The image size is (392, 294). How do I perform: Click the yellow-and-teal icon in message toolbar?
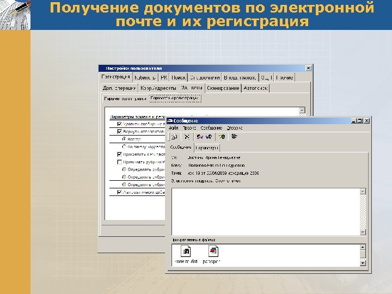tap(222, 137)
